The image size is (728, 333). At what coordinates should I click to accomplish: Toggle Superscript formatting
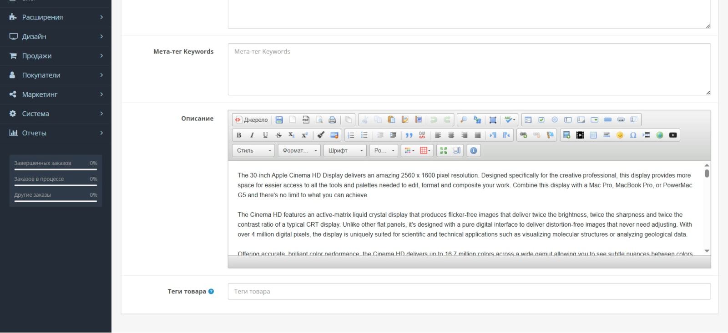tap(305, 135)
